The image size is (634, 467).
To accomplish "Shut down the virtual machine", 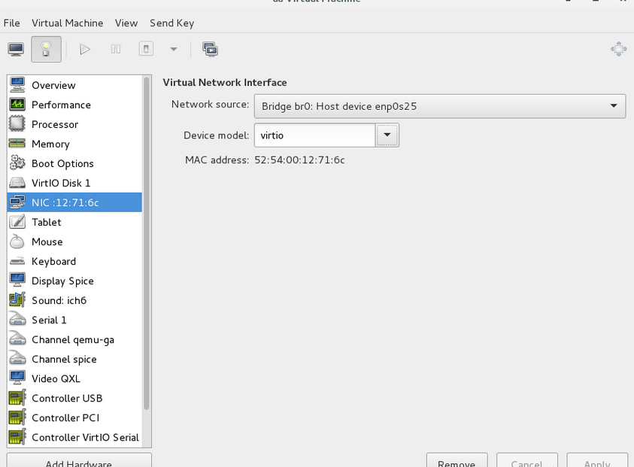I will [146, 50].
